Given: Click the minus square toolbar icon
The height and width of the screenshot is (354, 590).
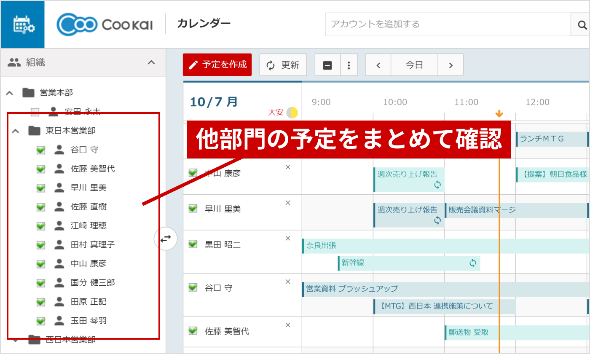Looking at the screenshot, I should 327,65.
